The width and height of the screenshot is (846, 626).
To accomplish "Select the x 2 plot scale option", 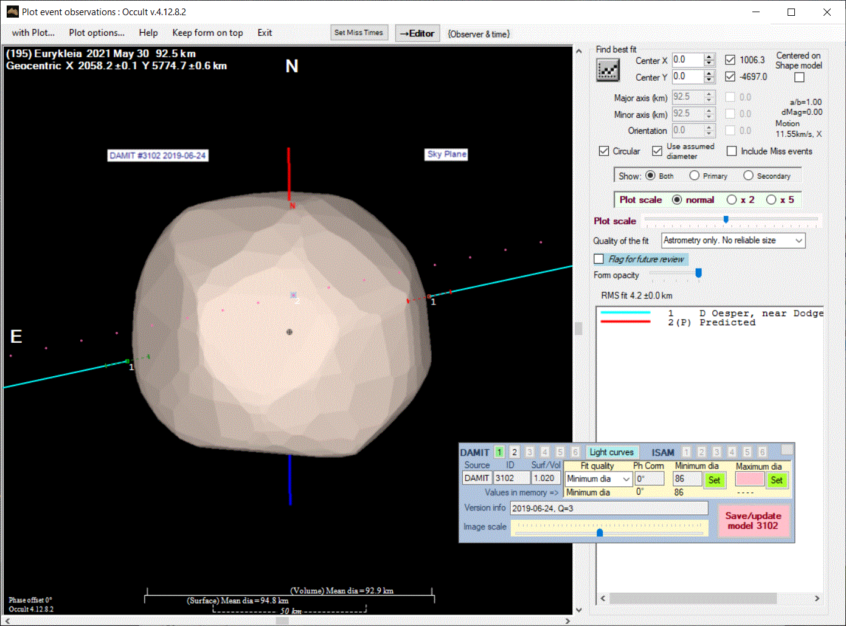I will tap(732, 200).
